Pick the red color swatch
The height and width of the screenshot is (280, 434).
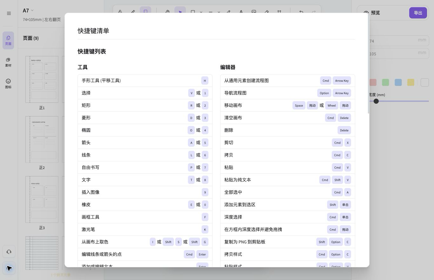click(373, 82)
